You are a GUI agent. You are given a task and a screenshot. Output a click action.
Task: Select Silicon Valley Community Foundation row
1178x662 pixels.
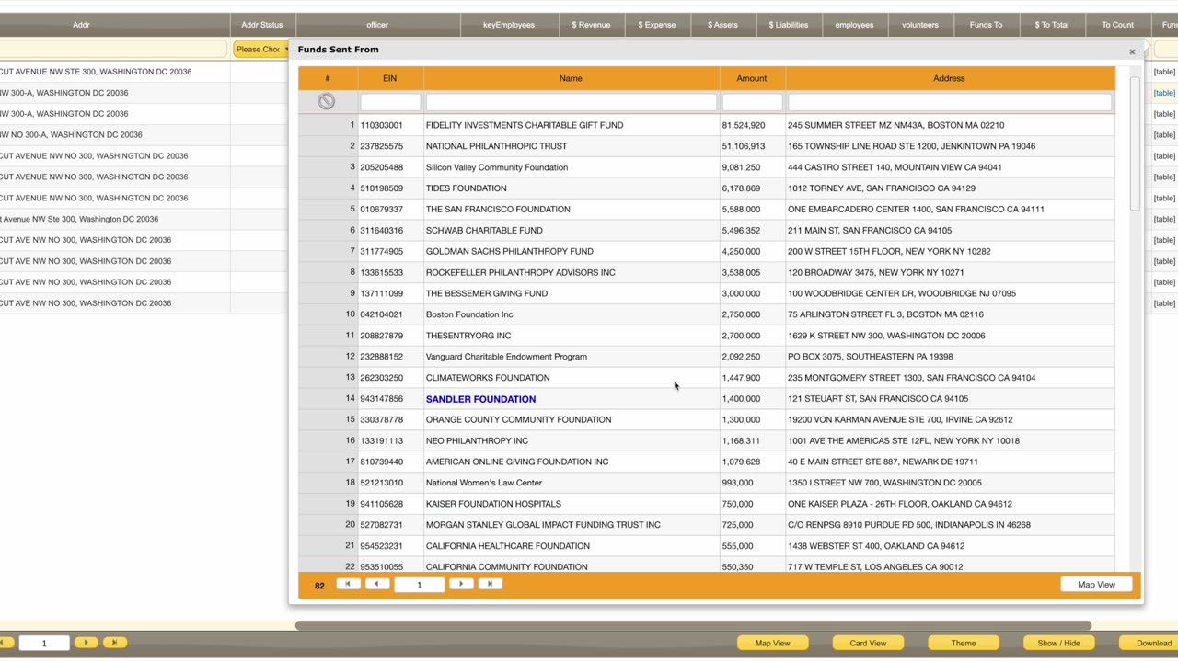tap(707, 167)
